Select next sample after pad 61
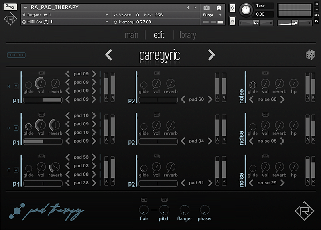Viewport: 321px width, 230px height. pyautogui.click(x=210, y=183)
